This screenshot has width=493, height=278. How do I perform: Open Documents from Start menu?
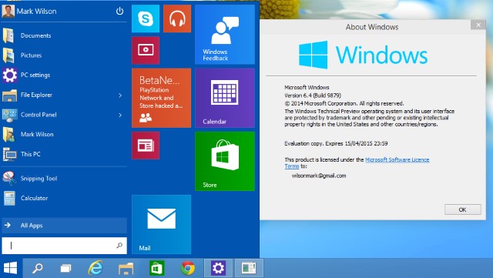pyautogui.click(x=64, y=35)
